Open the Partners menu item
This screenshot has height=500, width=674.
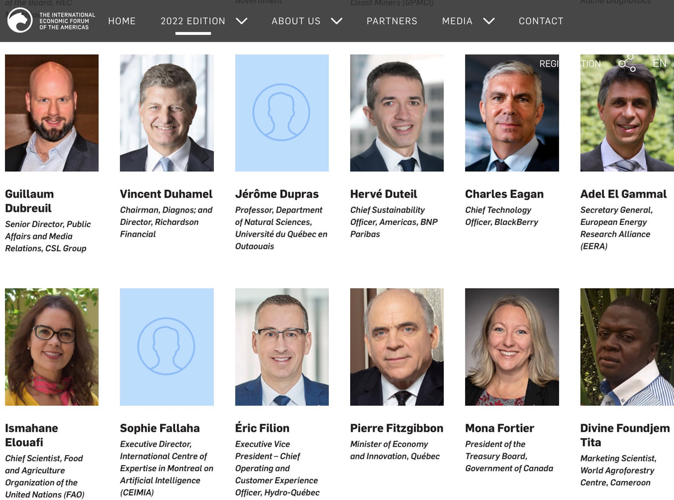(392, 21)
